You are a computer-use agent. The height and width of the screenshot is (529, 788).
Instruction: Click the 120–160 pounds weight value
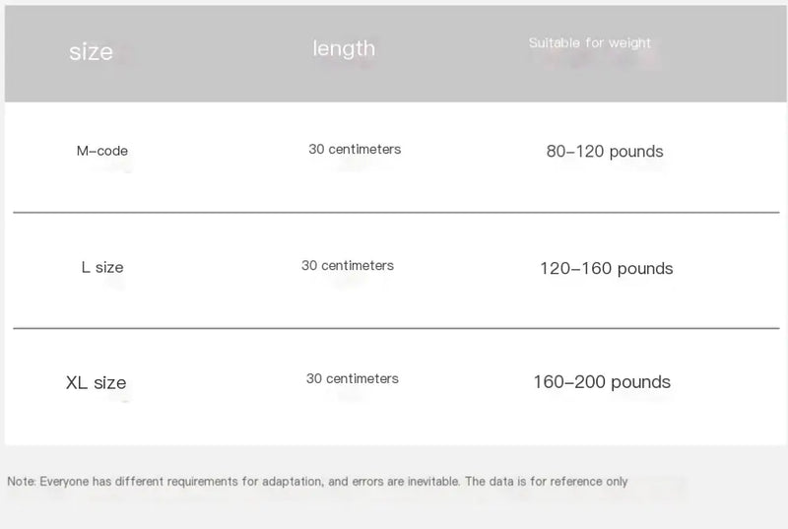click(606, 268)
